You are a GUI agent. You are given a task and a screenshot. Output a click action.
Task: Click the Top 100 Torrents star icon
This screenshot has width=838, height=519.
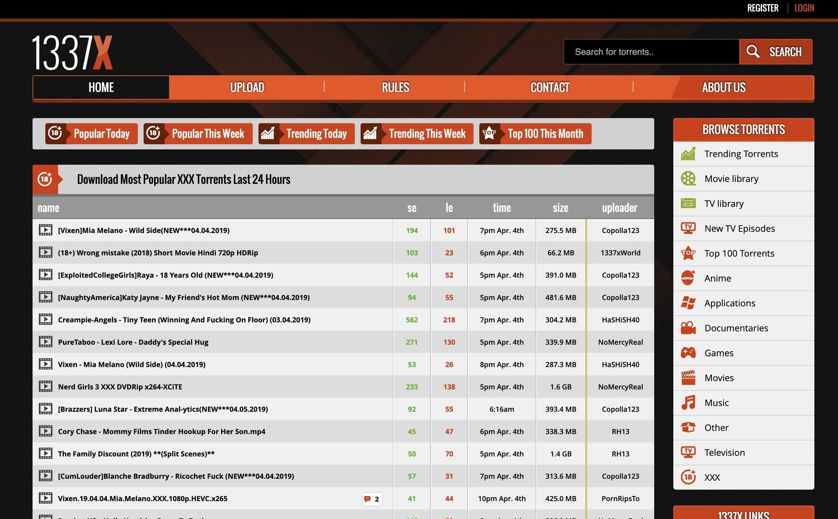(x=688, y=253)
